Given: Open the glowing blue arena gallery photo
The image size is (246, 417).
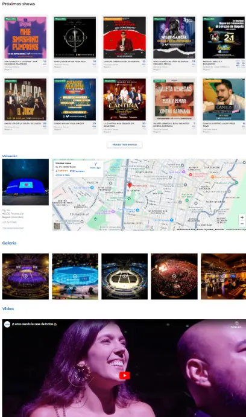Looking at the screenshot, I should pos(75,276).
